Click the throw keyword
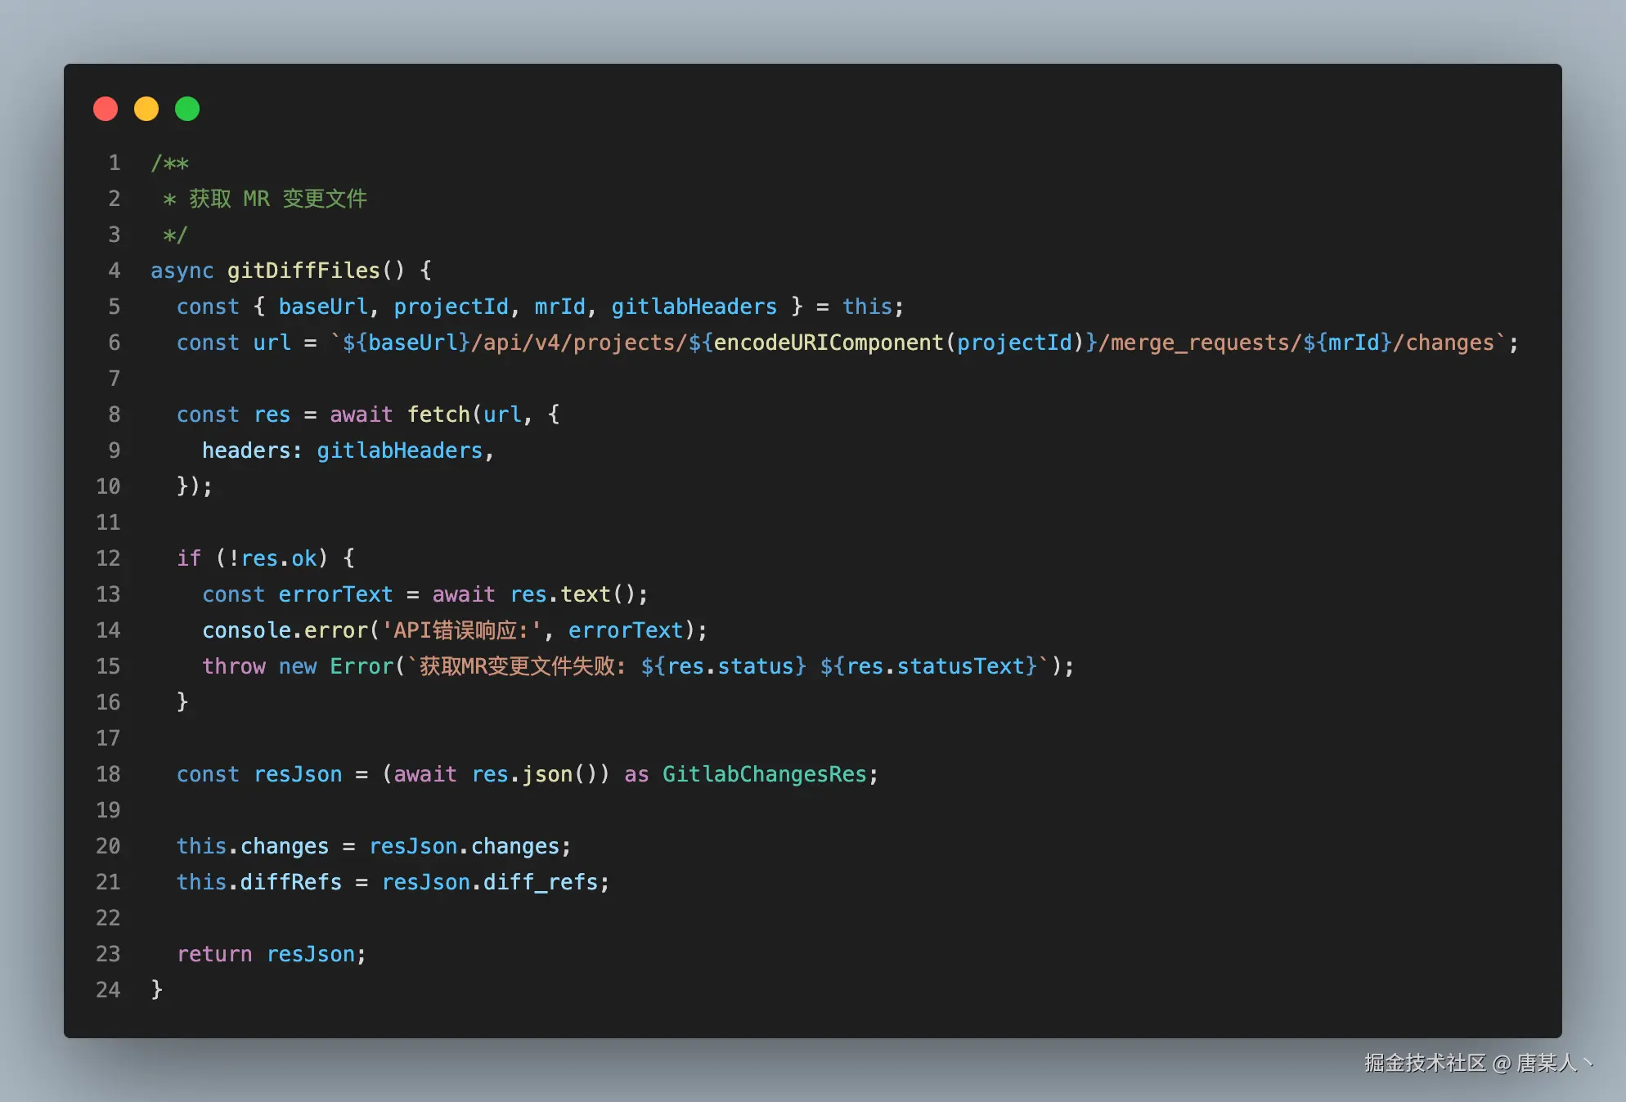The width and height of the screenshot is (1626, 1102). click(x=233, y=666)
